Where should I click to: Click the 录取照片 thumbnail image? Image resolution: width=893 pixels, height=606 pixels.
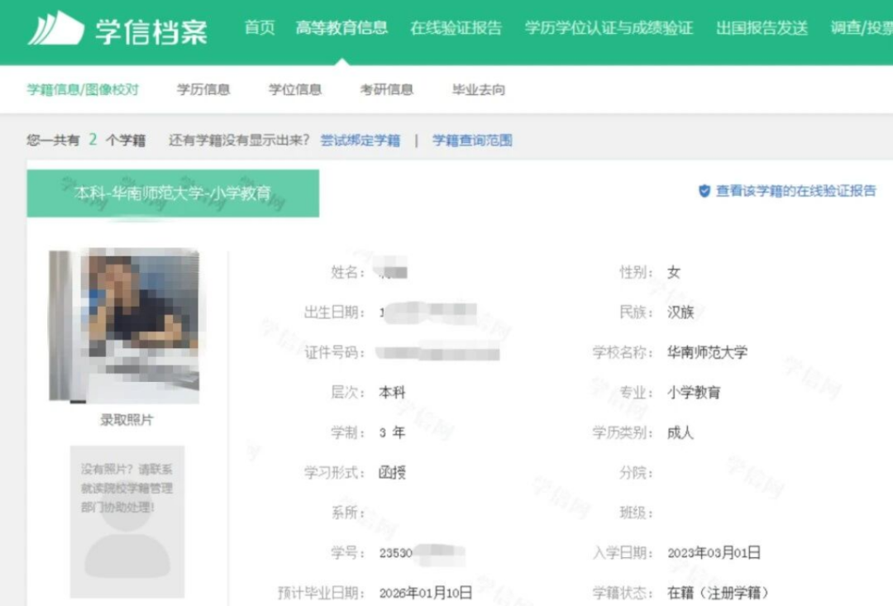pos(124,325)
